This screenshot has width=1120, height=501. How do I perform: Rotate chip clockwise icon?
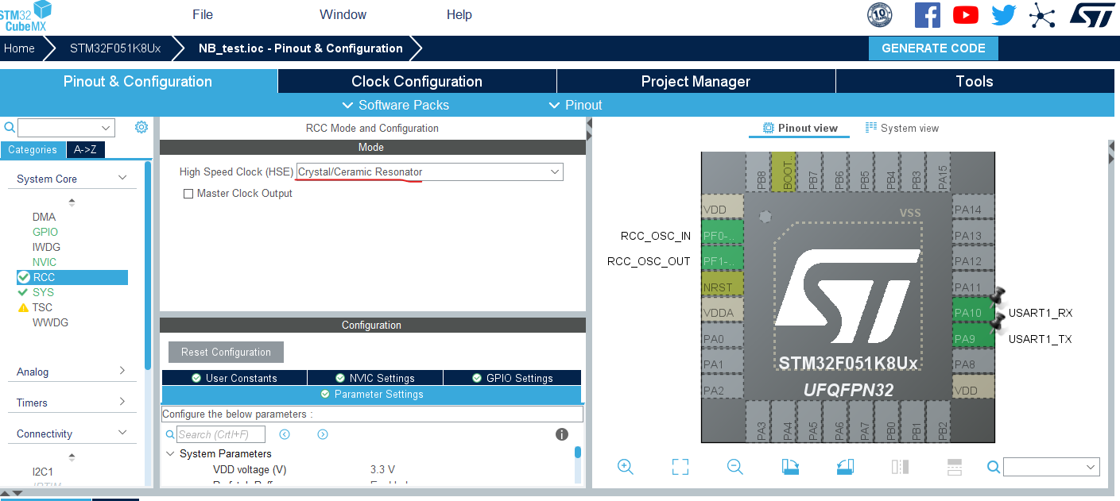(x=790, y=467)
